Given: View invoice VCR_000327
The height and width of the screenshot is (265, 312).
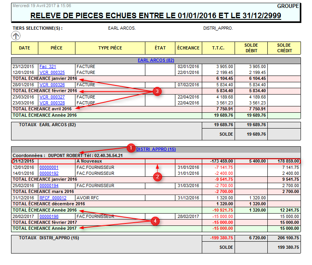Looking at the screenshot, I should (x=52, y=97).
